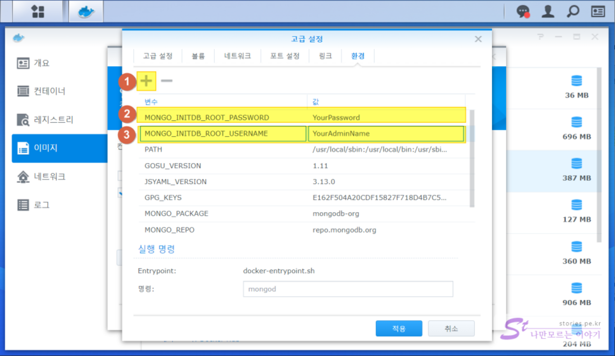The height and width of the screenshot is (356, 615).
Task: Click the YourAdminName value cell
Action: click(x=386, y=133)
